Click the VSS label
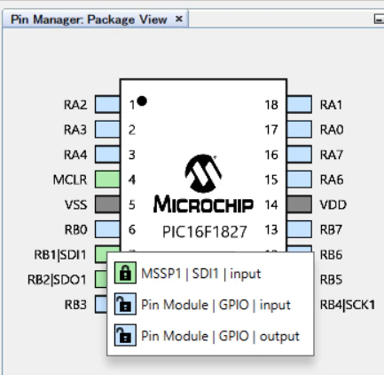 pos(76,205)
